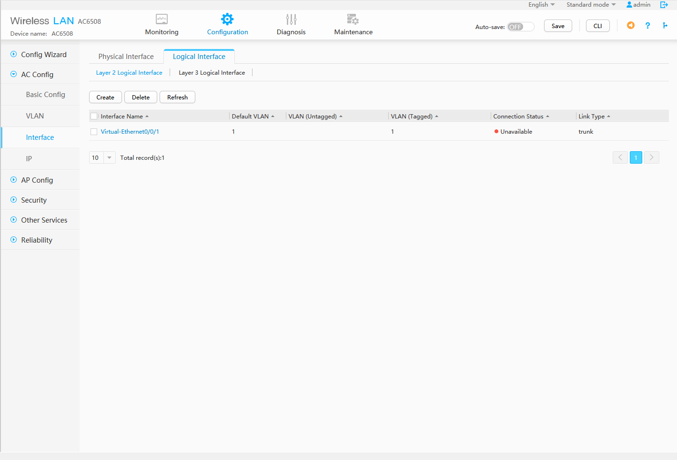Log out using the exit icon
This screenshot has height=460, width=677.
tap(664, 5)
